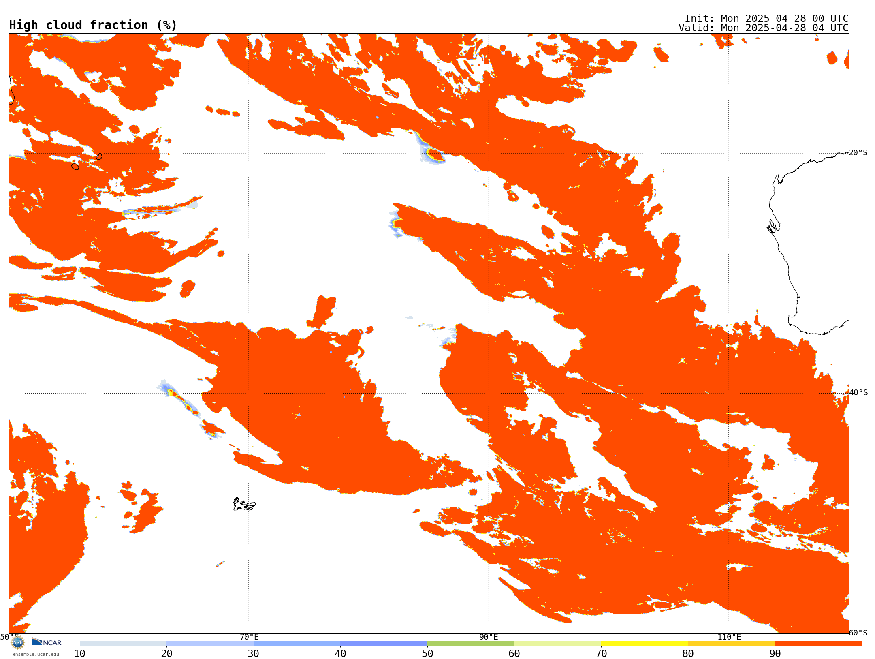The height and width of the screenshot is (659, 875).
Task: Click the colorbar tick label 10
Action: [80, 653]
